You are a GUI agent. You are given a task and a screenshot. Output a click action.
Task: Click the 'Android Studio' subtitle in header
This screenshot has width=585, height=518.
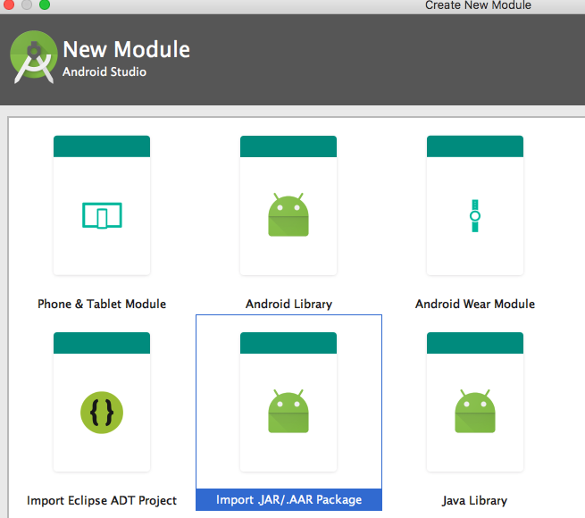click(x=104, y=71)
